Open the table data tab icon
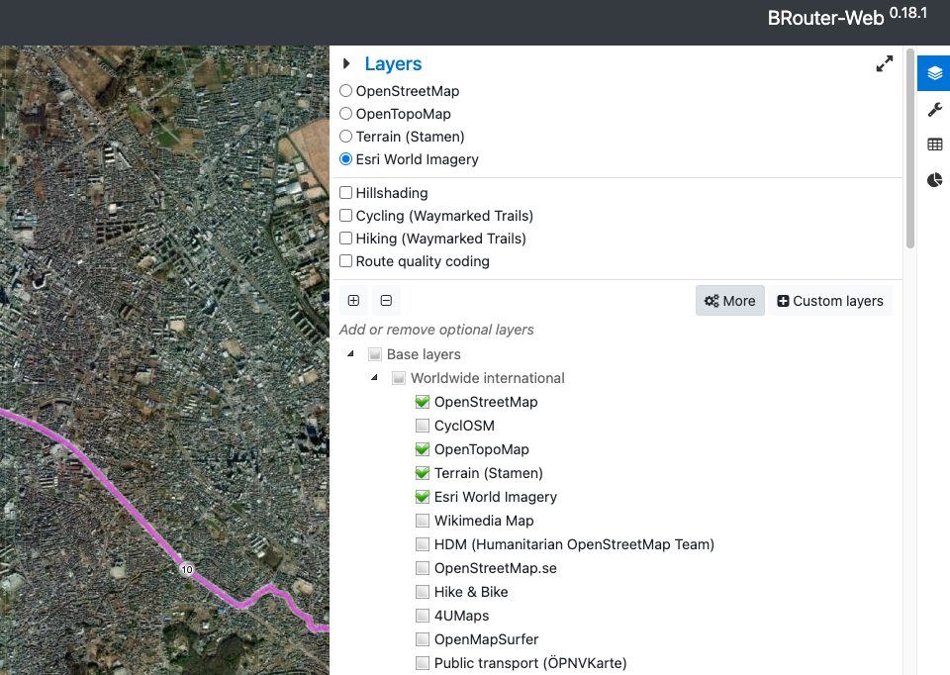The width and height of the screenshot is (950, 675). coord(934,145)
